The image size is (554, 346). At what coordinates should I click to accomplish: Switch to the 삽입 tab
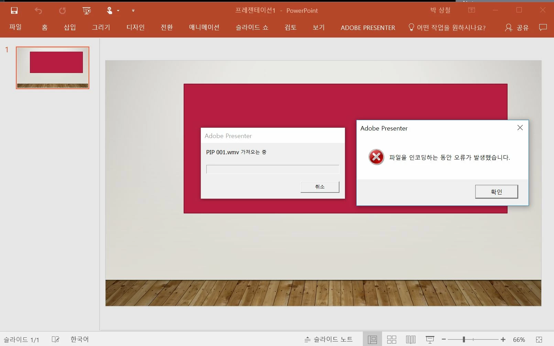pyautogui.click(x=70, y=28)
